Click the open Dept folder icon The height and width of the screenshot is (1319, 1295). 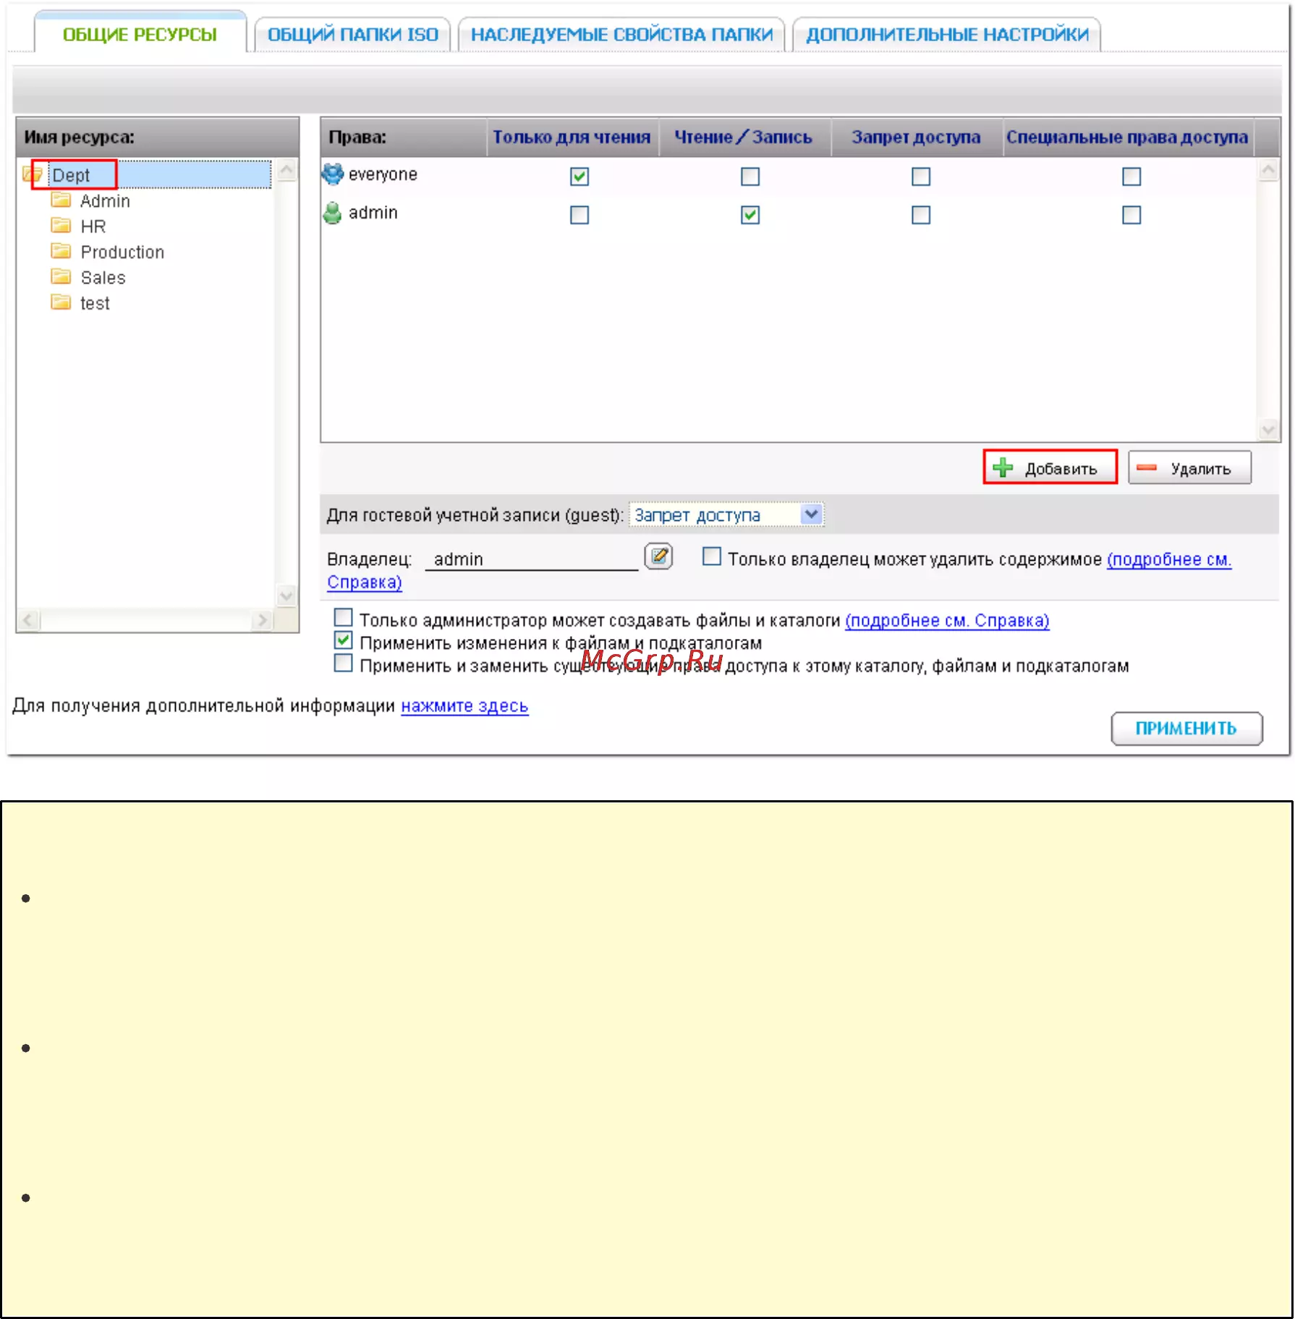pos(32,174)
